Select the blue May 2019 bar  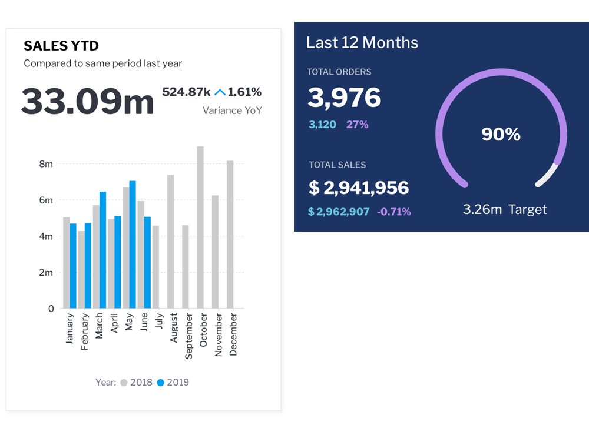coord(133,245)
